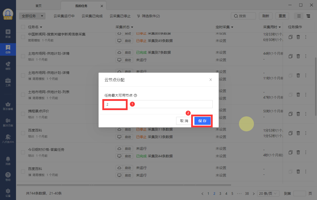Start local collection for 百度百科 培训 task
Viewport: 317px width, 200px height.
[x=124, y=137]
